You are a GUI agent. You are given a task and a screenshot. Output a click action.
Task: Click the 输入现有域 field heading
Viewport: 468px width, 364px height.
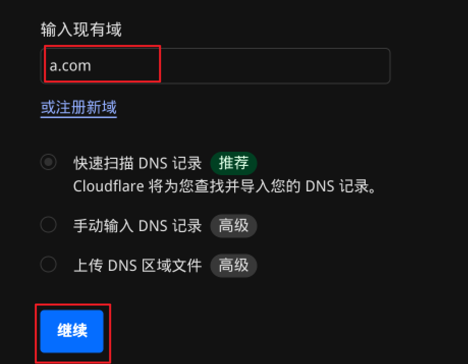(81, 30)
